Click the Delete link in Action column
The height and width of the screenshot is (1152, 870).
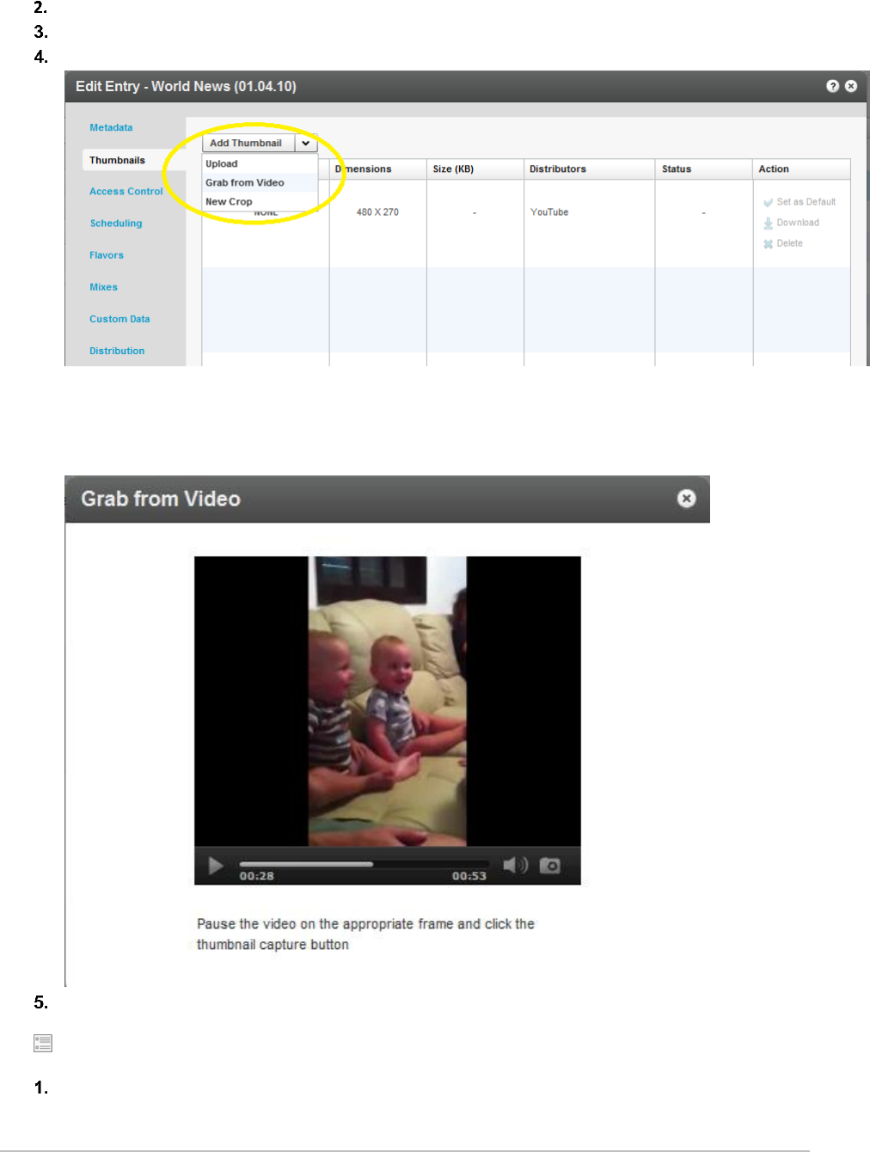click(x=789, y=243)
